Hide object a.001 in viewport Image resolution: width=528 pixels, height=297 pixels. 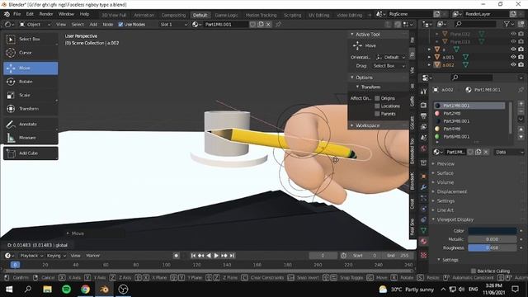click(x=513, y=57)
